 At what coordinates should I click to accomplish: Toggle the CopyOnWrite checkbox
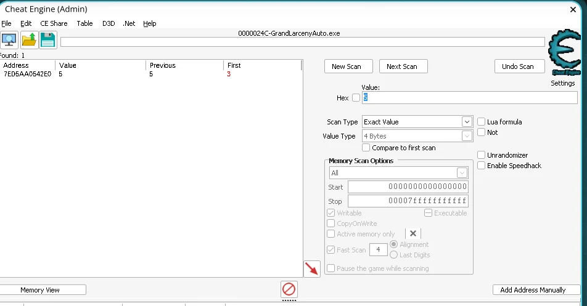point(331,223)
